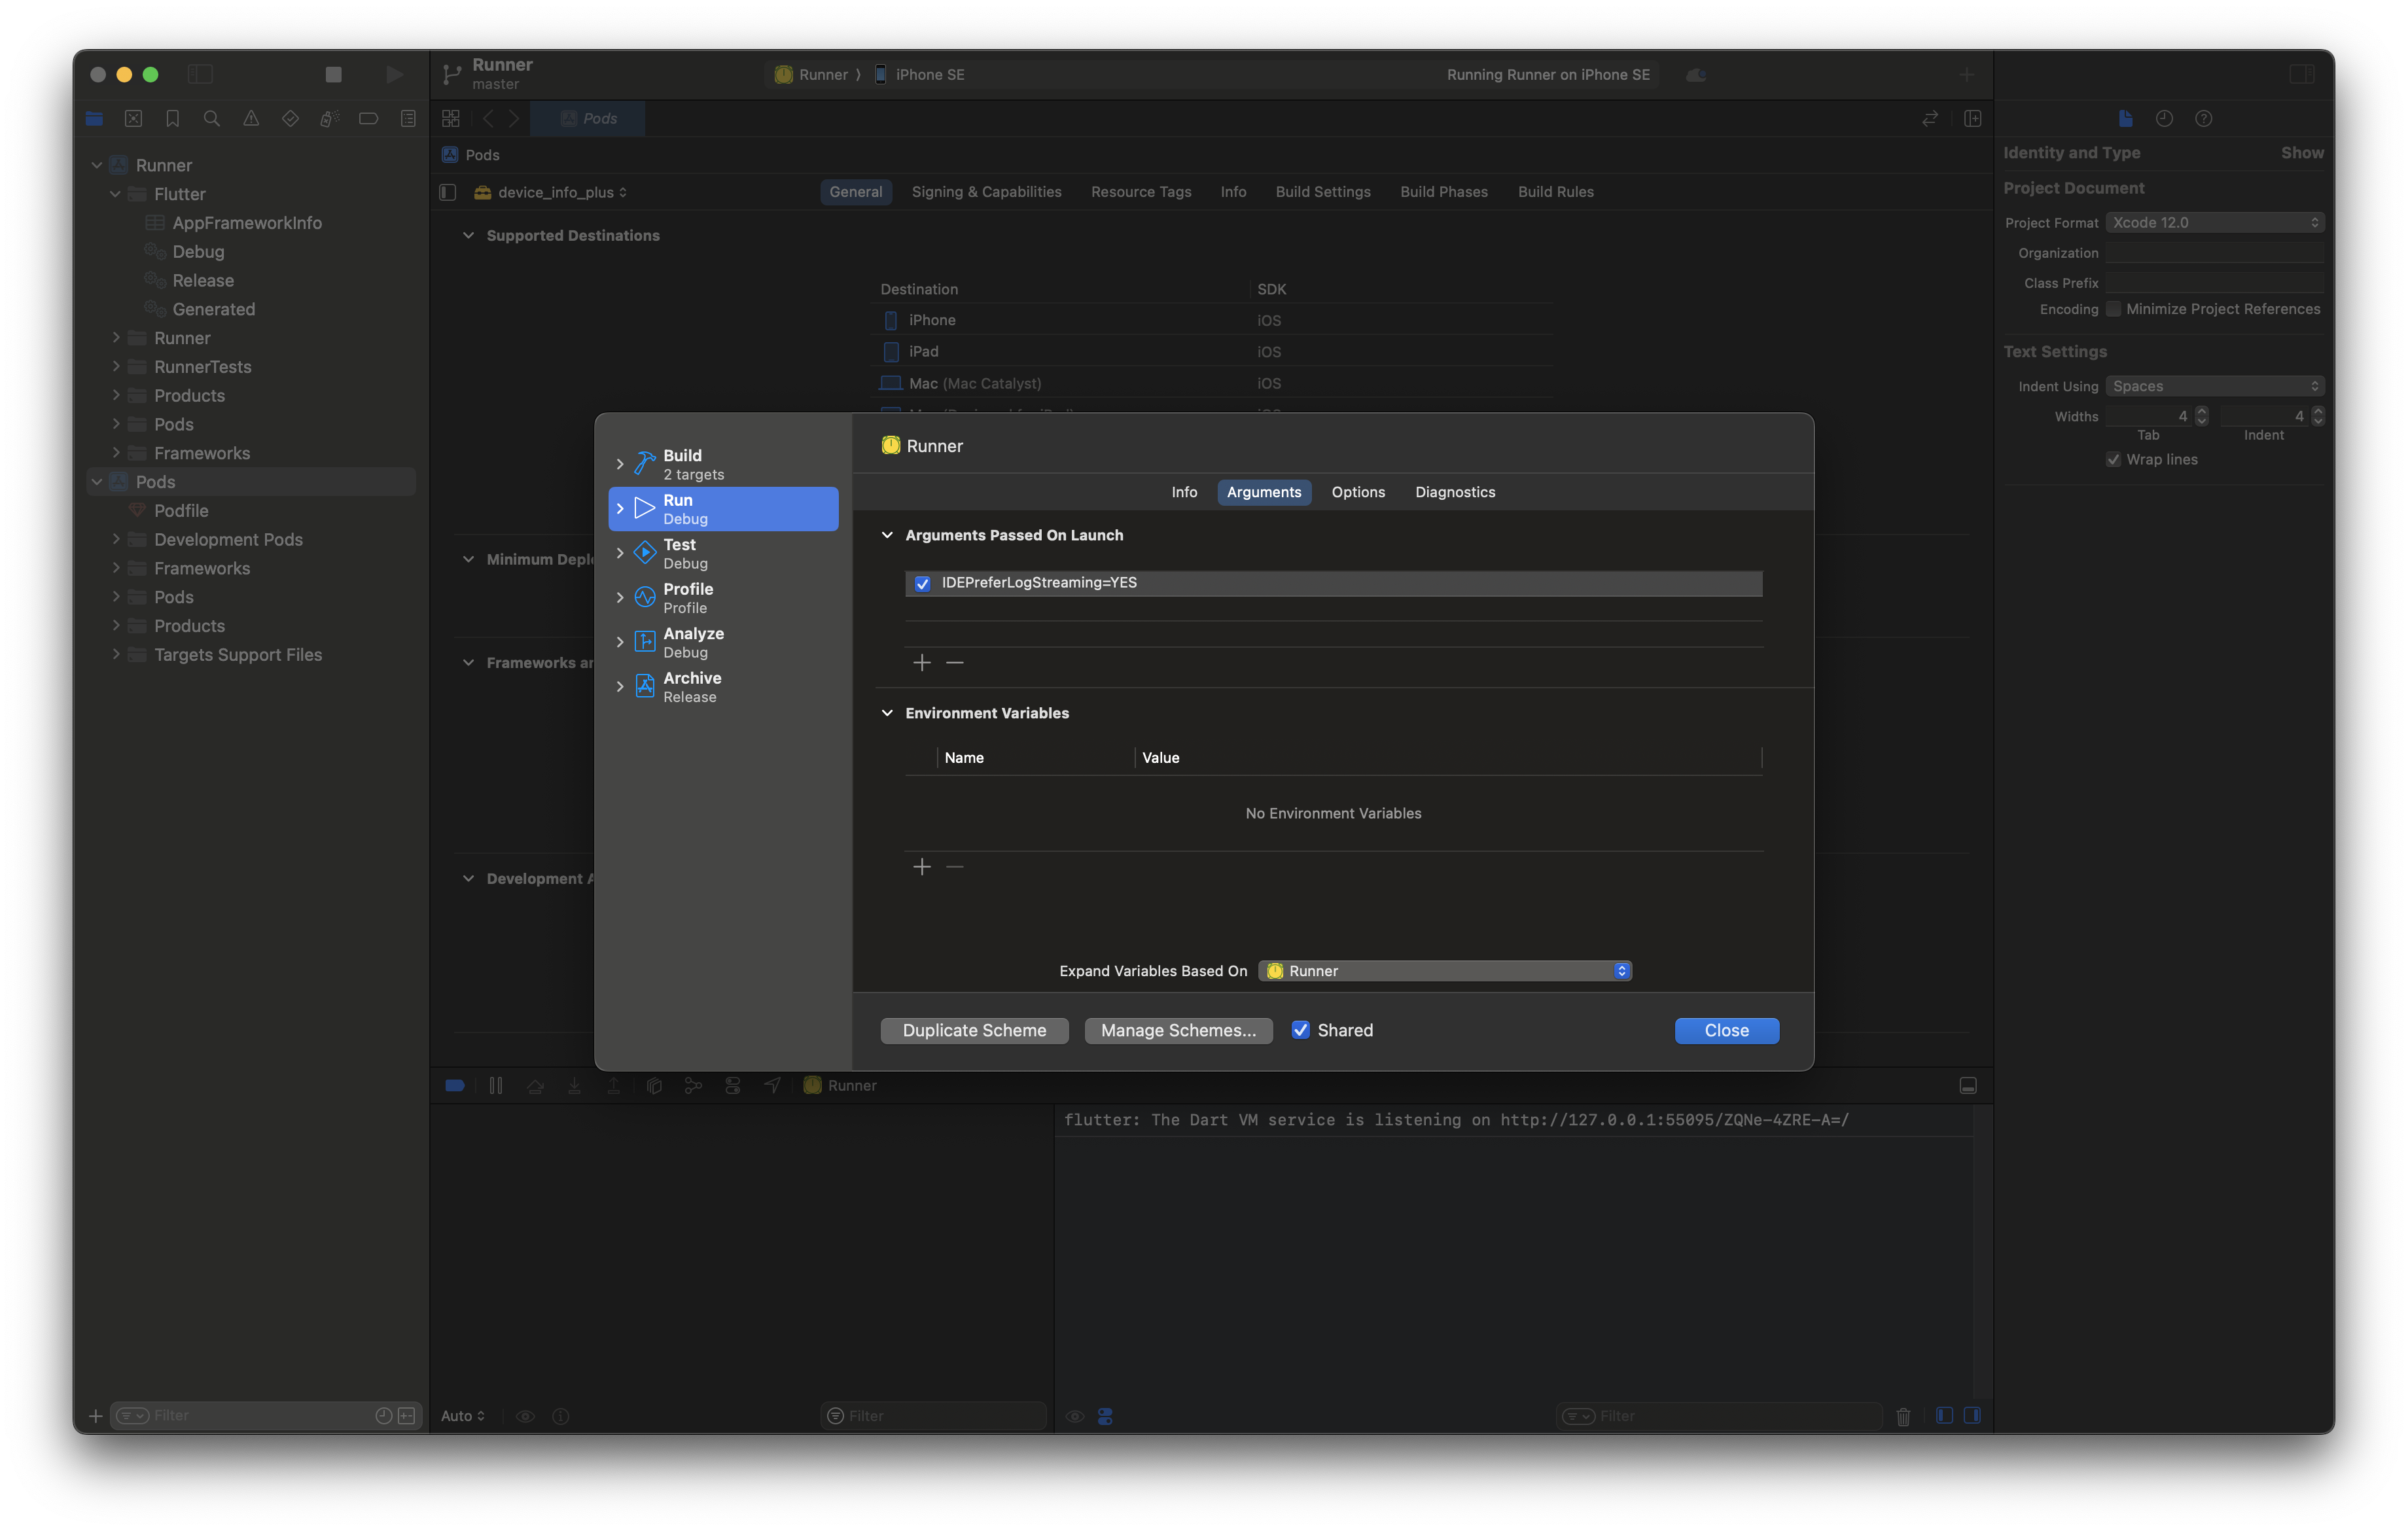
Task: Open the report navigator icon
Action: pyautogui.click(x=408, y=118)
